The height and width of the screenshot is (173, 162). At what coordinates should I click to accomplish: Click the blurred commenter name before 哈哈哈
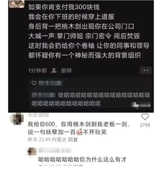43,95
